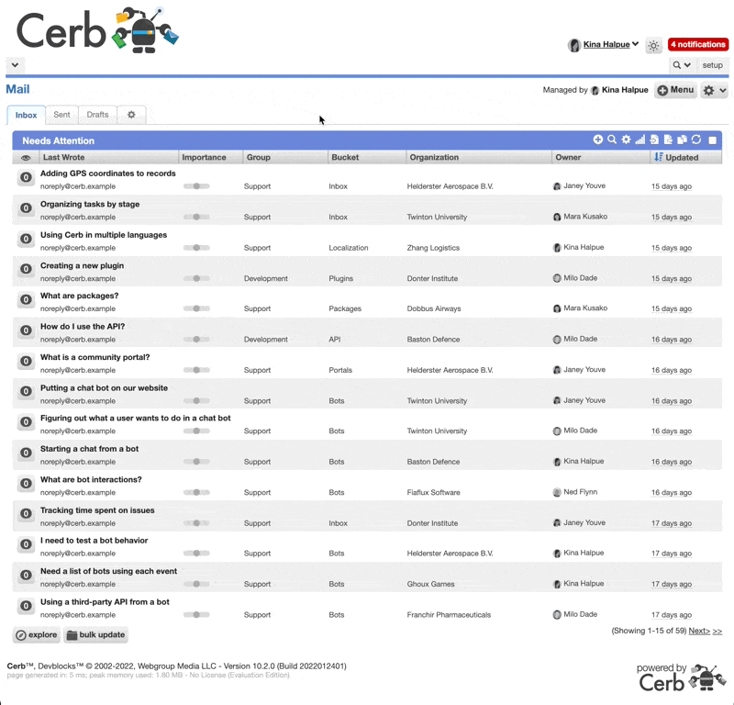Open the Mail workspace page title
Image resolution: width=734 pixels, height=705 pixels.
tap(17, 89)
